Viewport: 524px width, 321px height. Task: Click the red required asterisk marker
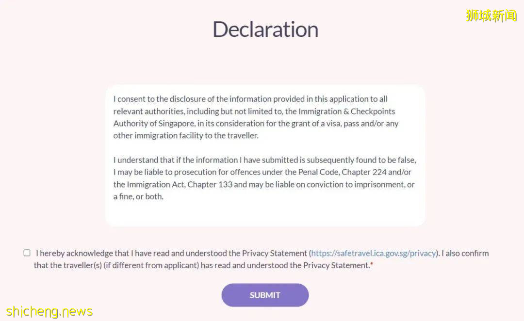pyautogui.click(x=372, y=264)
